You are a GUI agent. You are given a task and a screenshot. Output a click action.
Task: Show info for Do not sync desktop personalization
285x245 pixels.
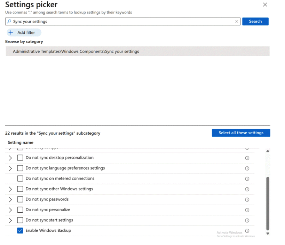tap(247, 158)
